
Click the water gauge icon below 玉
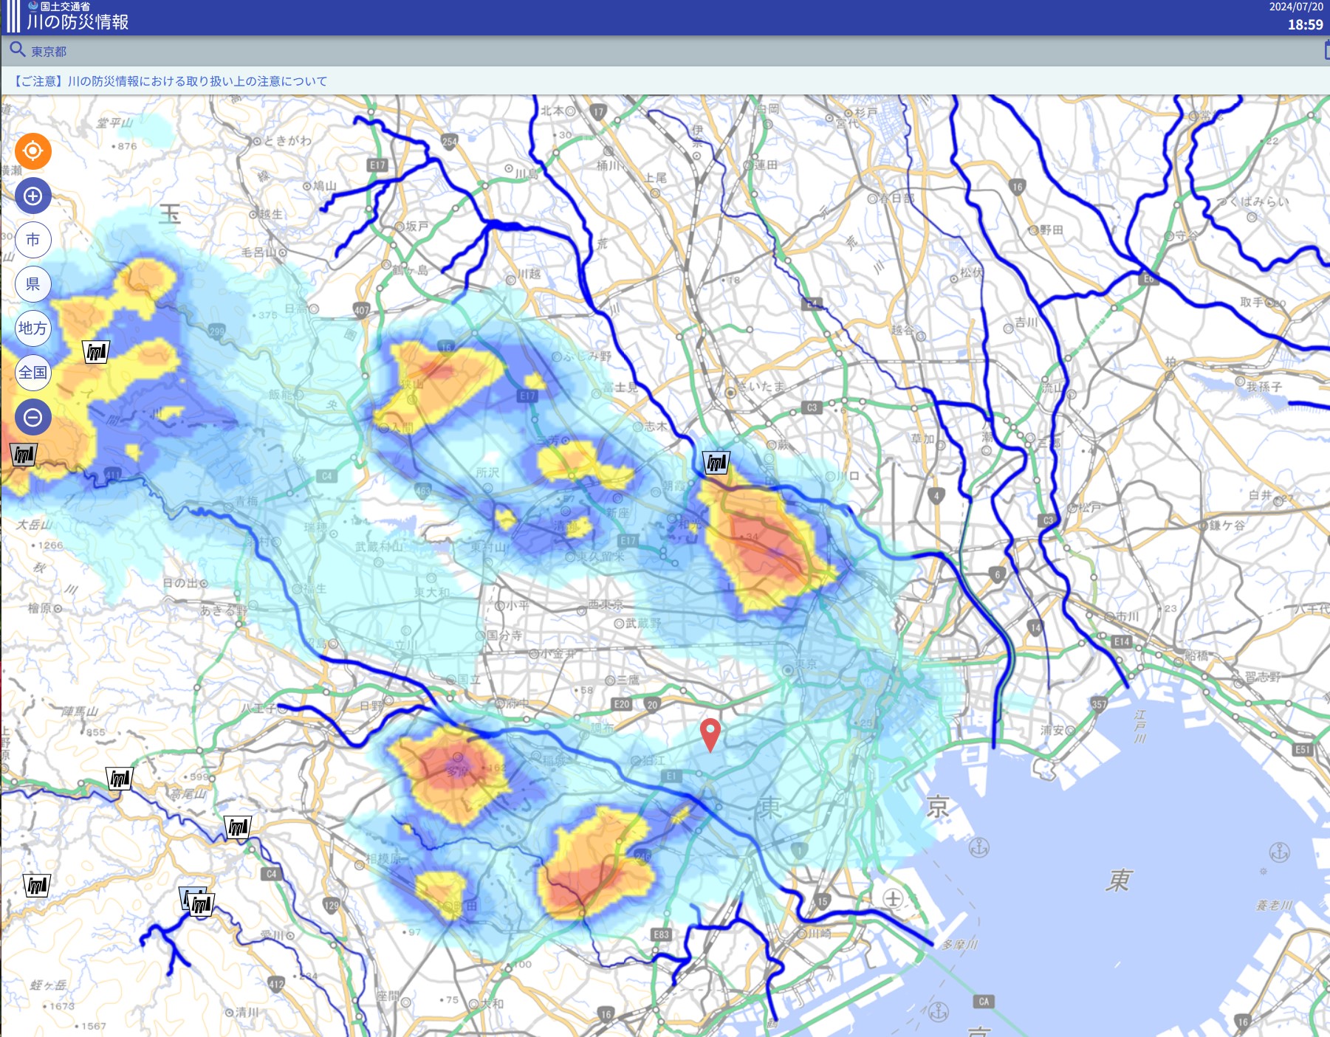pos(96,352)
